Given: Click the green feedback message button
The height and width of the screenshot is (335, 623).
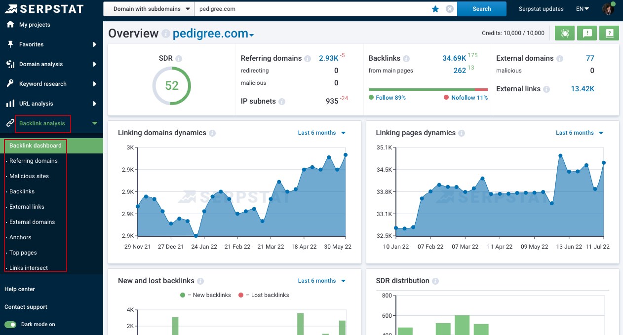Looking at the screenshot, I should click(587, 33).
